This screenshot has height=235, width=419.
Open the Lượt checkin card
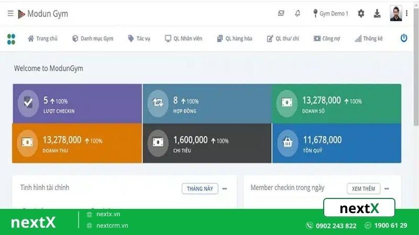tap(78, 103)
